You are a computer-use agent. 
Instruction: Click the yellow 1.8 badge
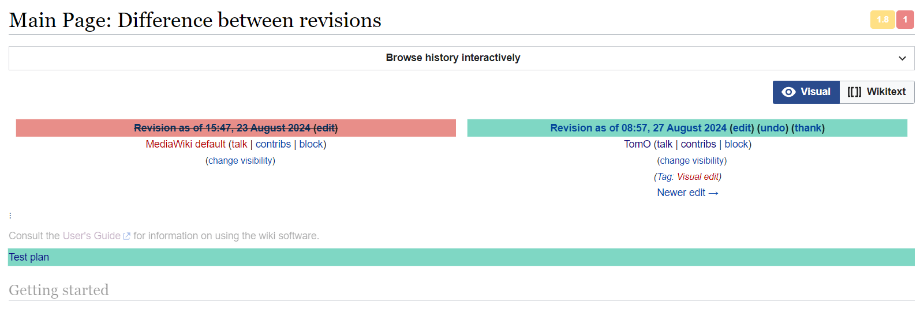(882, 20)
